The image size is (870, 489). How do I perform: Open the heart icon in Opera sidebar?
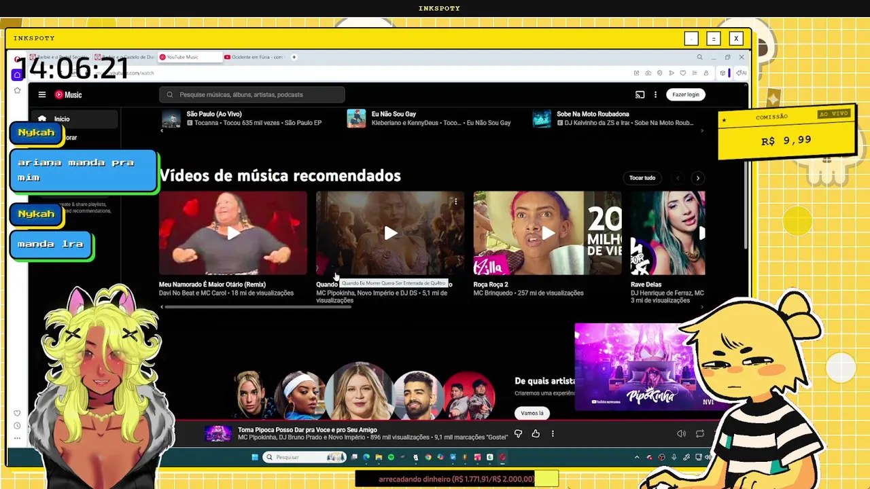pyautogui.click(x=17, y=413)
